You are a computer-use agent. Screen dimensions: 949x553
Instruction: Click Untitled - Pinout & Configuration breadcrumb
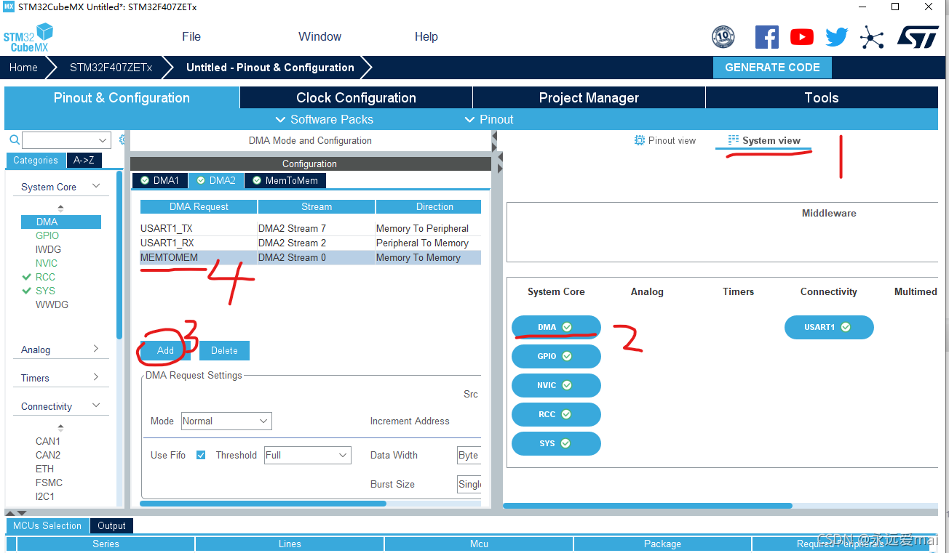coord(270,68)
